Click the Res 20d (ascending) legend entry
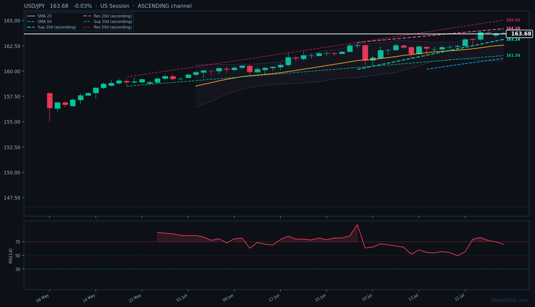Image resolution: width=535 pixels, height=307 pixels. pos(107,16)
